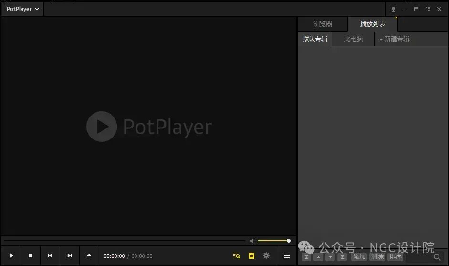Maximize the PotPlayer window
Viewport: 449px width, 266px height.
(x=417, y=9)
